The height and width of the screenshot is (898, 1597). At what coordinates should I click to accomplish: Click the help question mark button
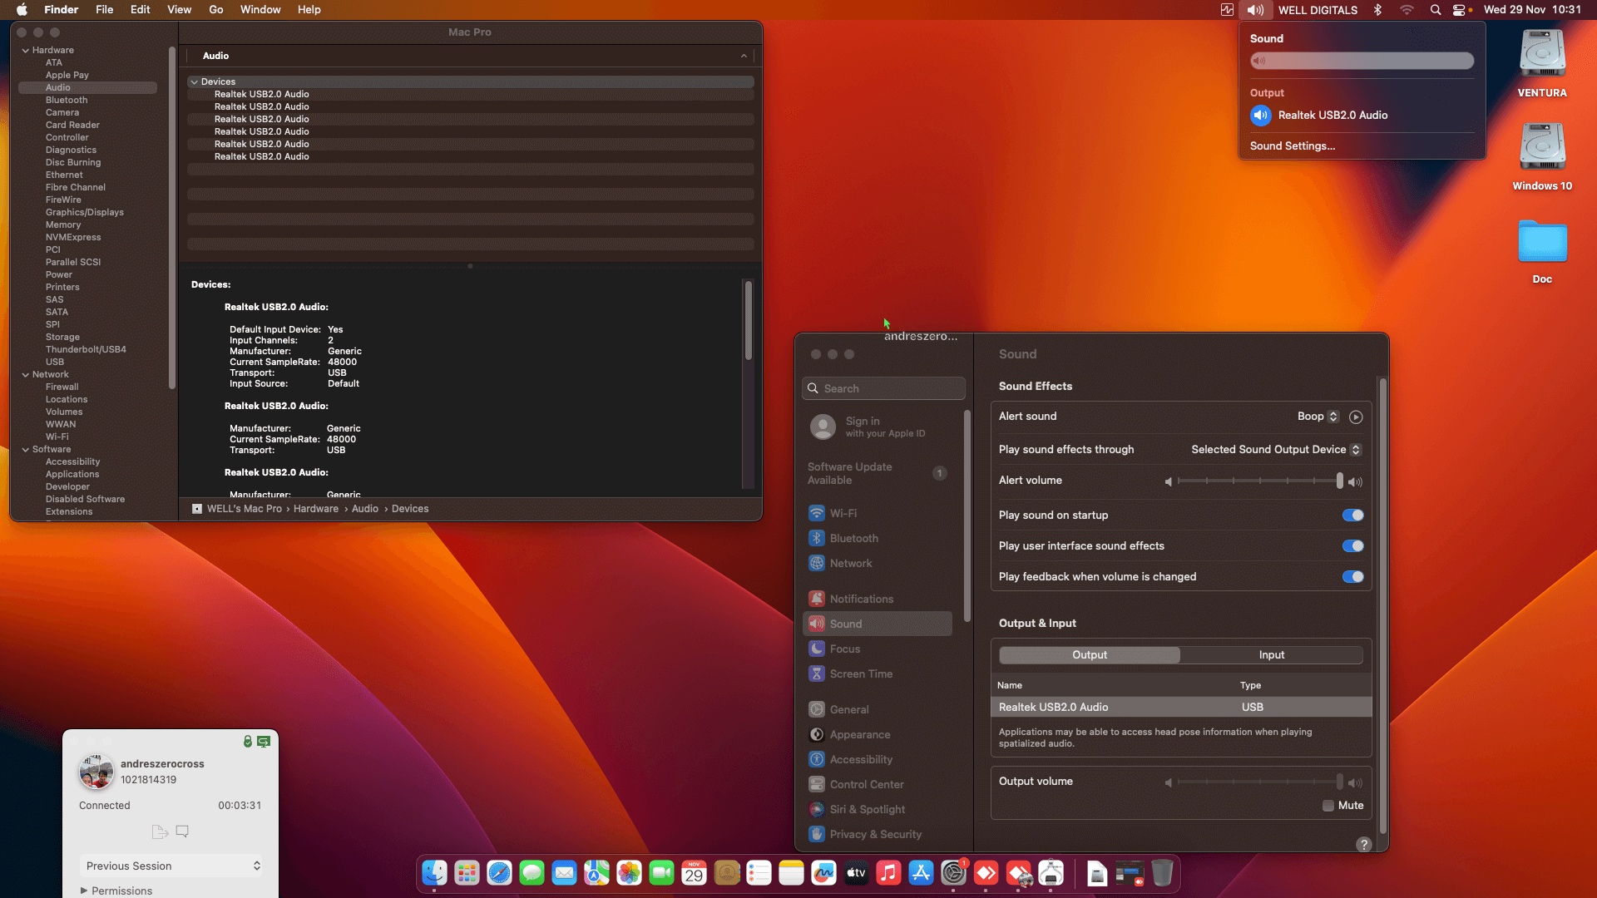click(x=1364, y=844)
